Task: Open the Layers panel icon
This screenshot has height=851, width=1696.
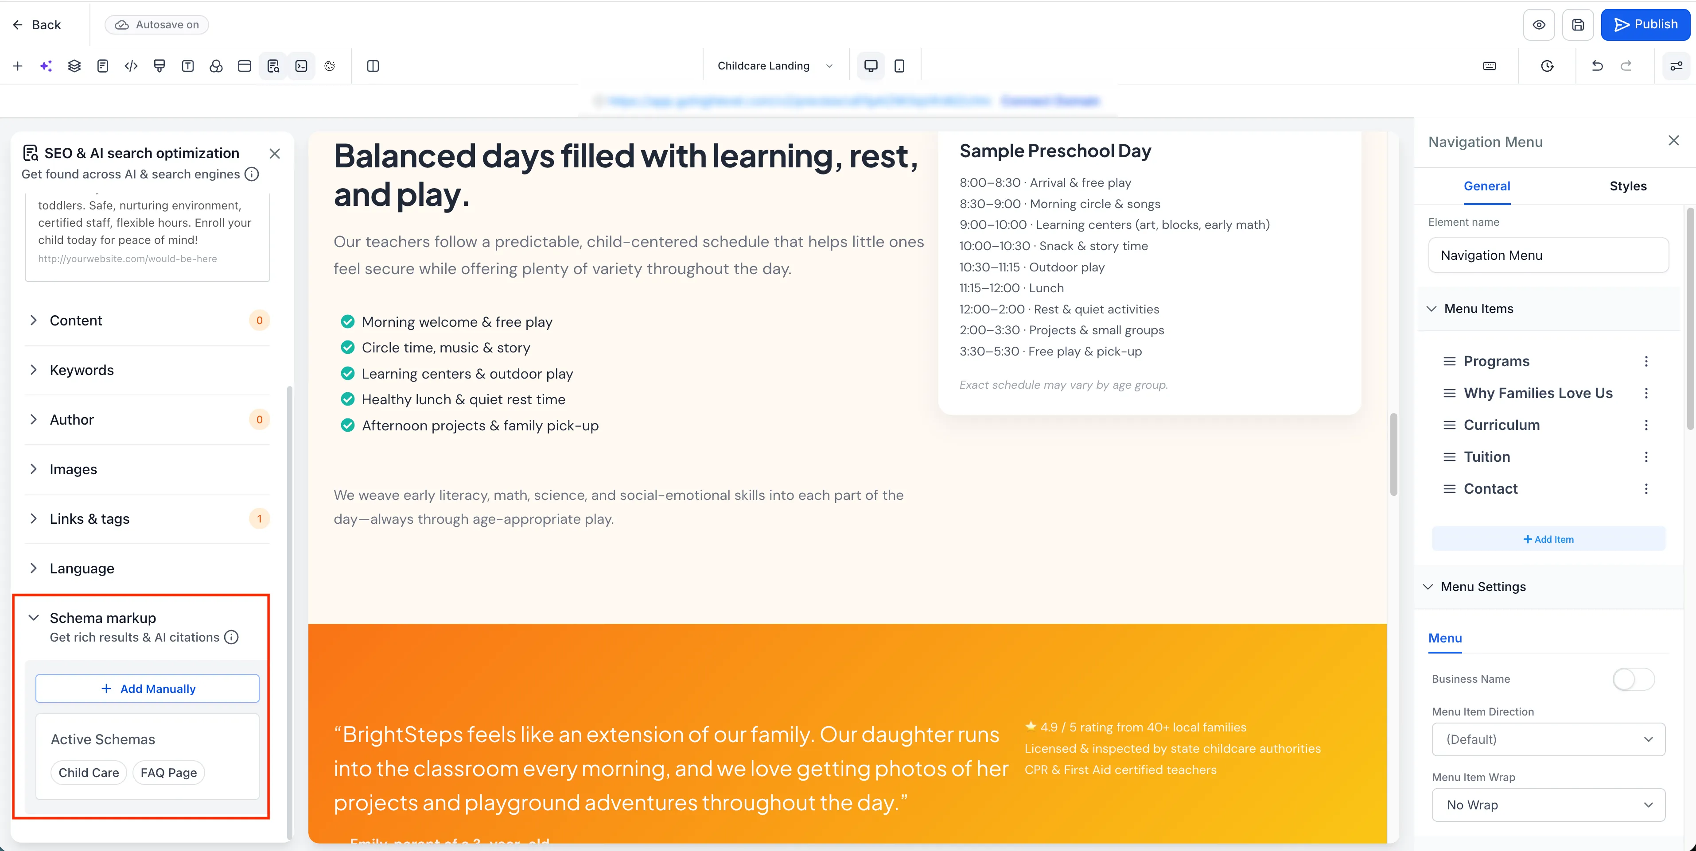Action: click(74, 66)
